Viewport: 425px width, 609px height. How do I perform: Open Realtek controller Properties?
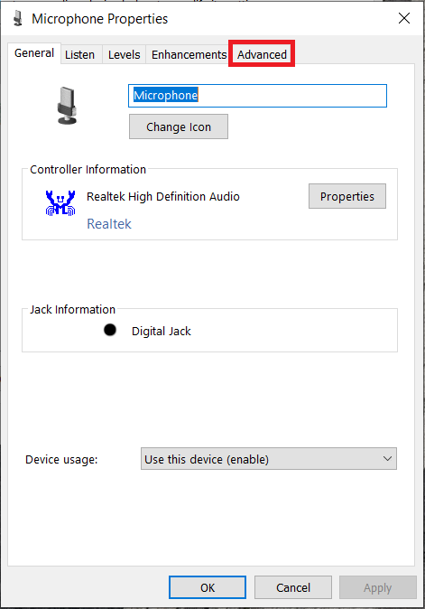pos(347,196)
